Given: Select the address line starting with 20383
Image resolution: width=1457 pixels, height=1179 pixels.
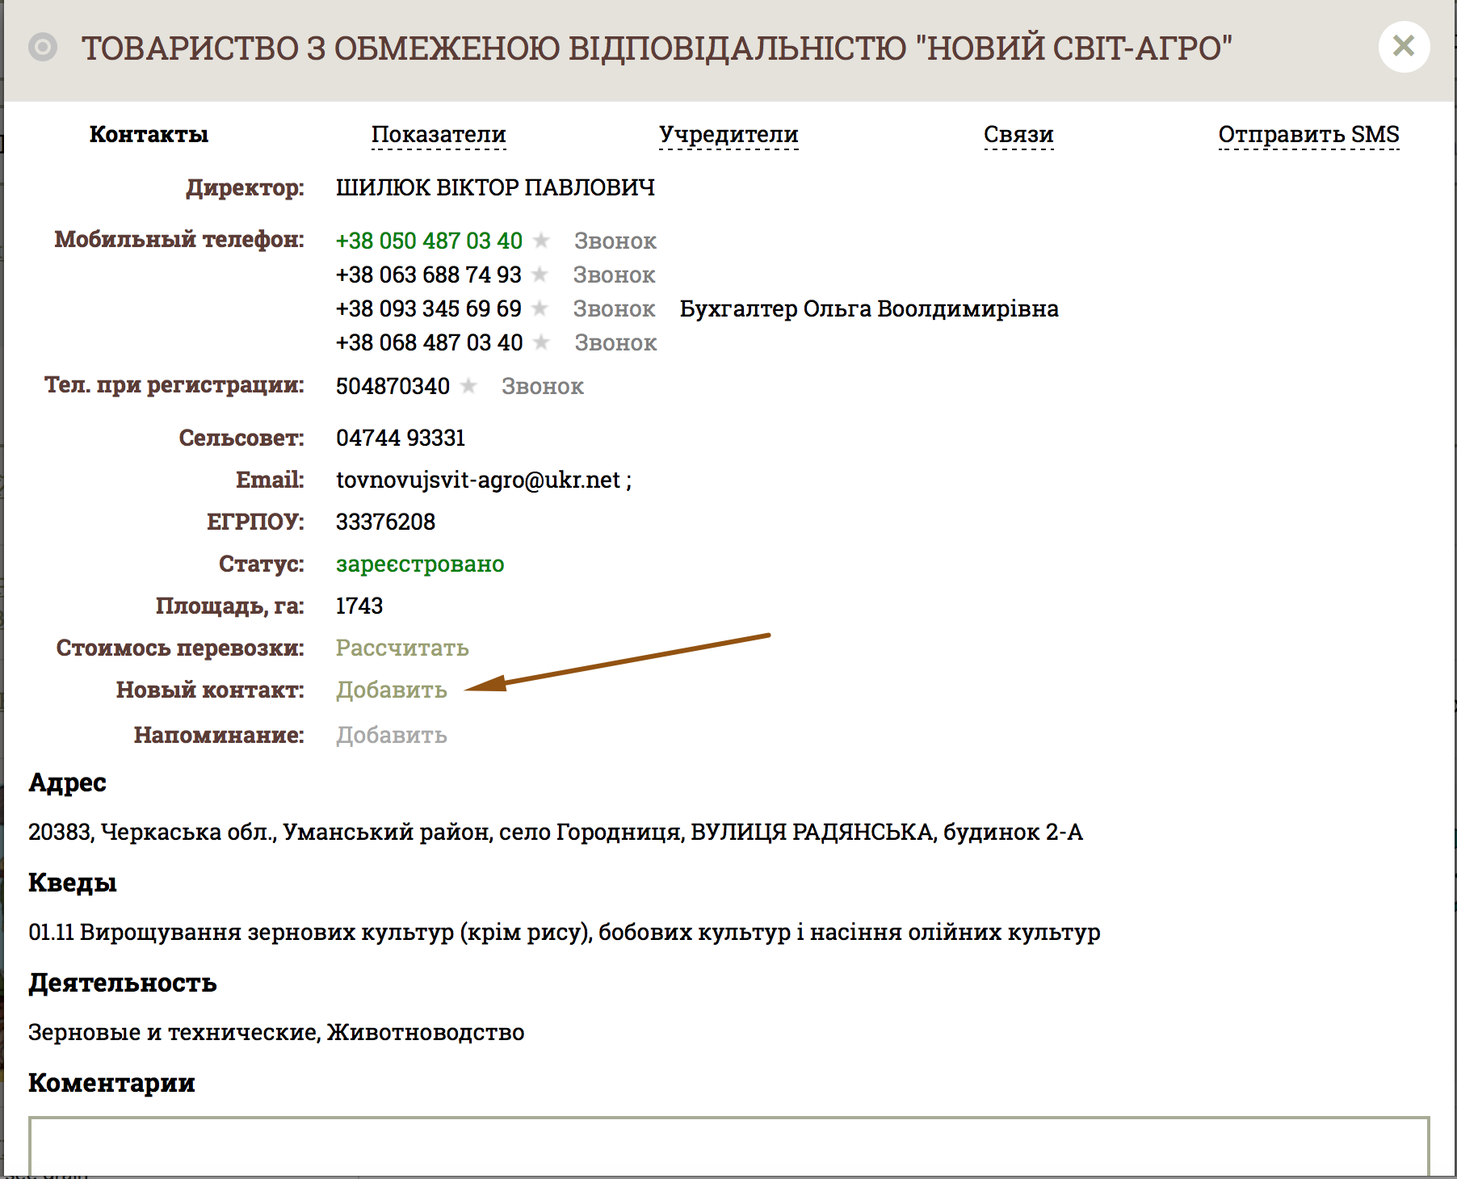Looking at the screenshot, I should point(556,832).
